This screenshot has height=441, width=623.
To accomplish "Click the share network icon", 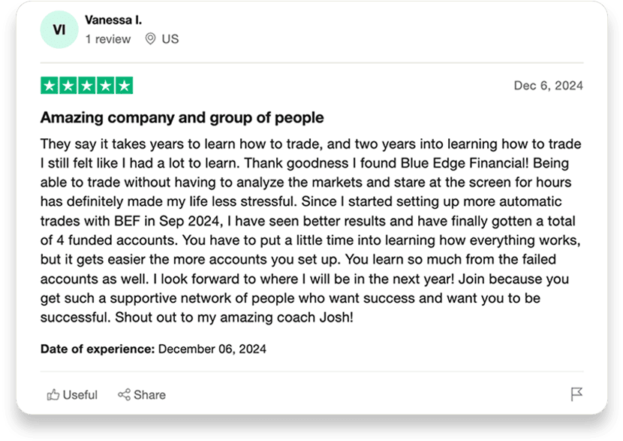I will pos(124,394).
